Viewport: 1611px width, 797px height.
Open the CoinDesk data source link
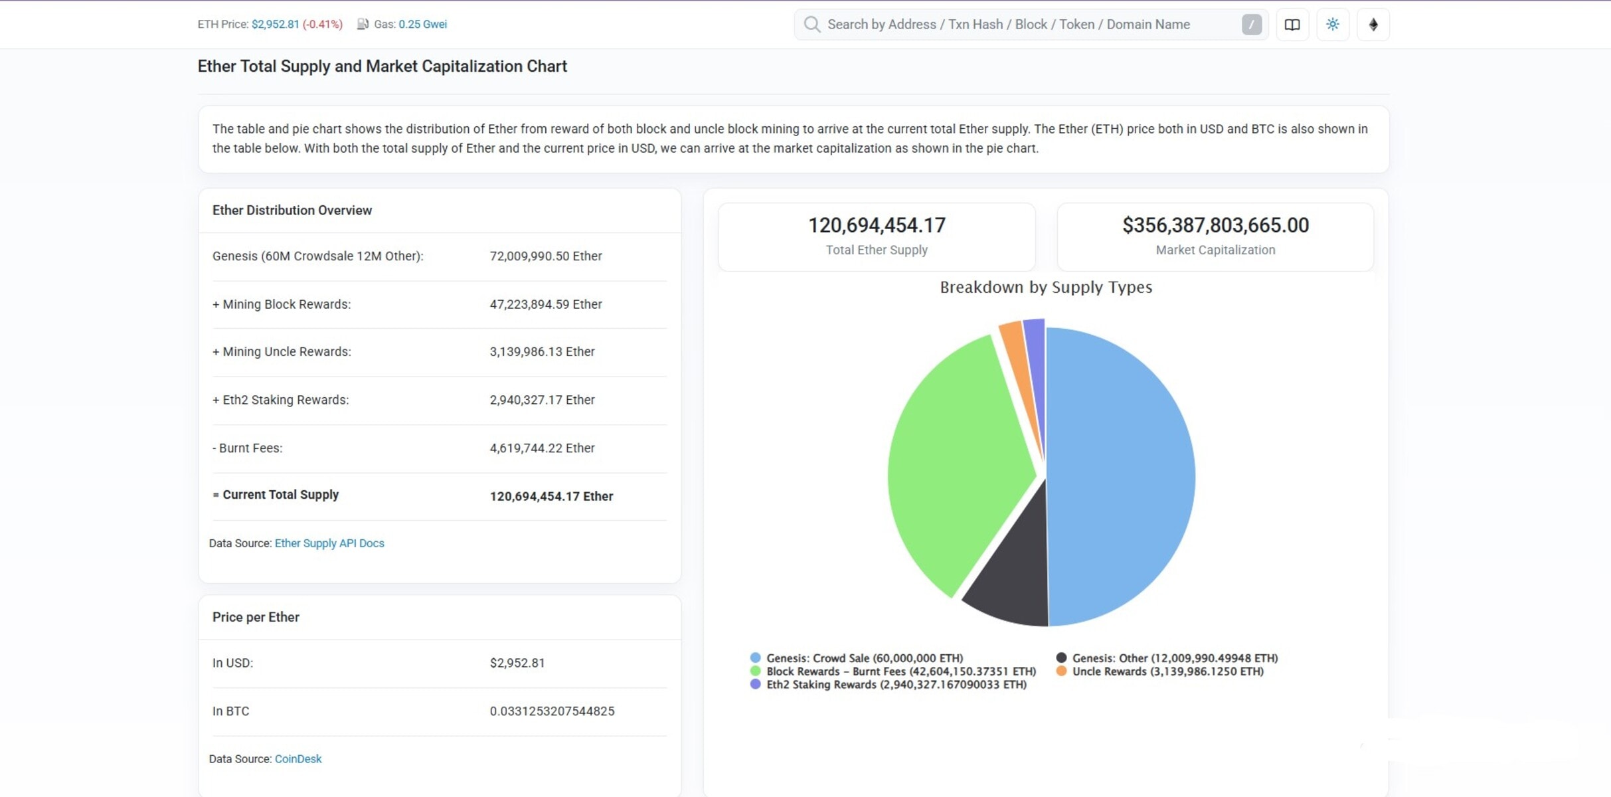click(x=297, y=758)
